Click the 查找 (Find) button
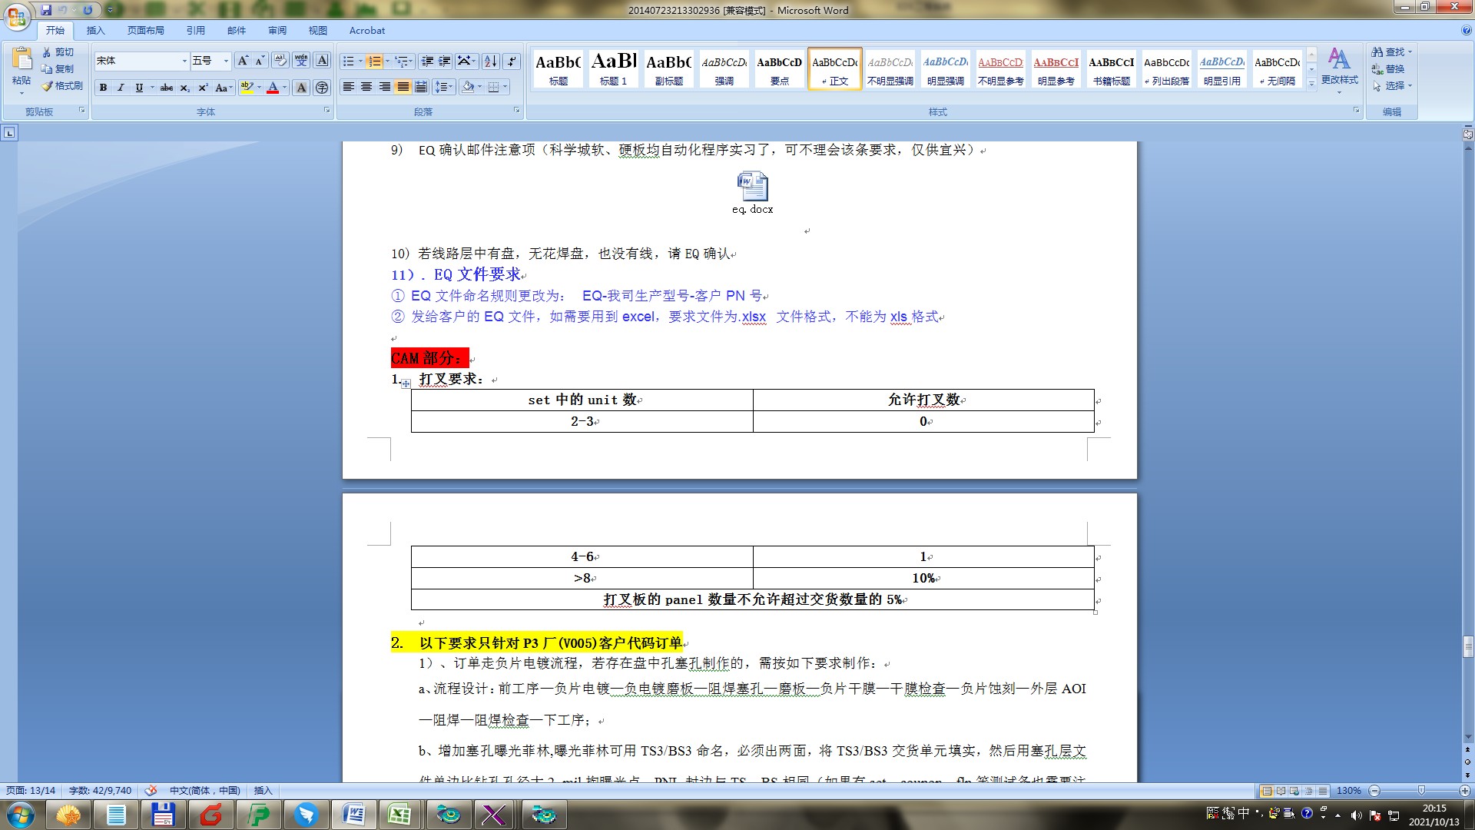Viewport: 1475px width, 830px height. click(1391, 51)
